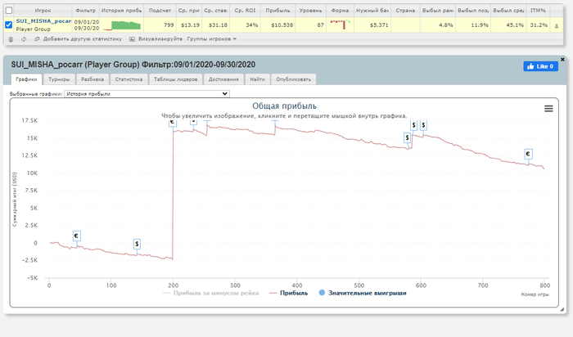Toggle the 'Прибыль' legend series
The width and height of the screenshot is (573, 337).
tap(289, 293)
